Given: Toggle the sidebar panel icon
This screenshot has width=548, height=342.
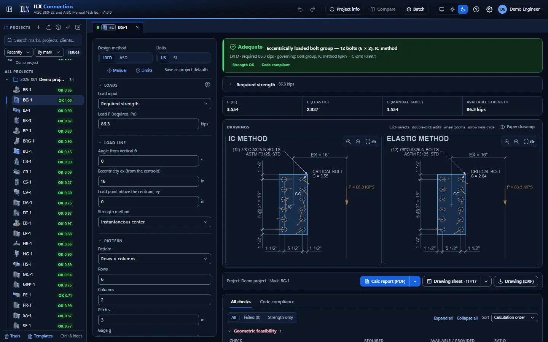Looking at the screenshot, I should click(x=10, y=9).
